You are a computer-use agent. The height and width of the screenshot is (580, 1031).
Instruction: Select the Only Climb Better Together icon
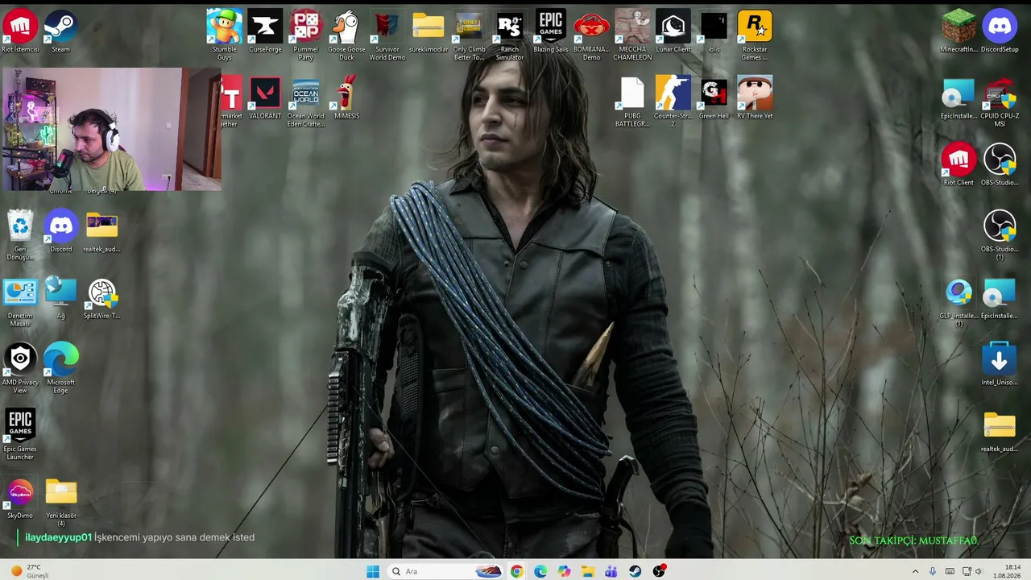point(469,35)
